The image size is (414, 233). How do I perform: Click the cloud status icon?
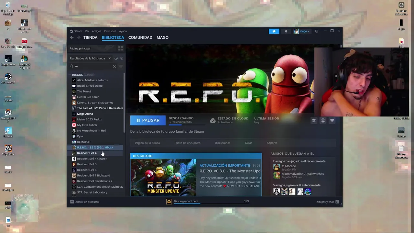pos(212,120)
